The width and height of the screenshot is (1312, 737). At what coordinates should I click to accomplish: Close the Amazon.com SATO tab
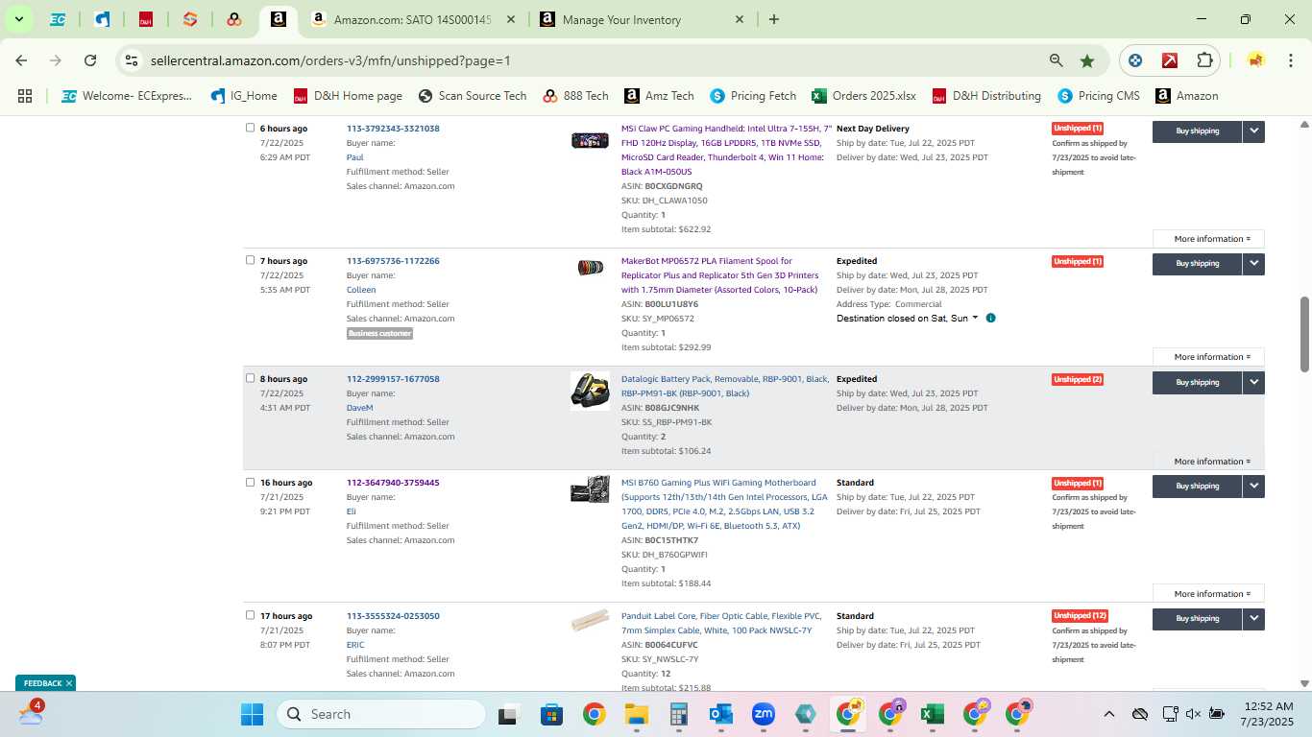coord(510,19)
